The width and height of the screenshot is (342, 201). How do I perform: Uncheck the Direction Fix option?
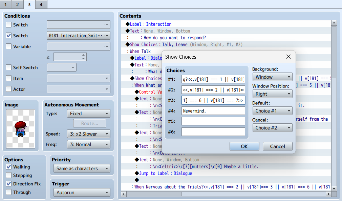(9, 184)
